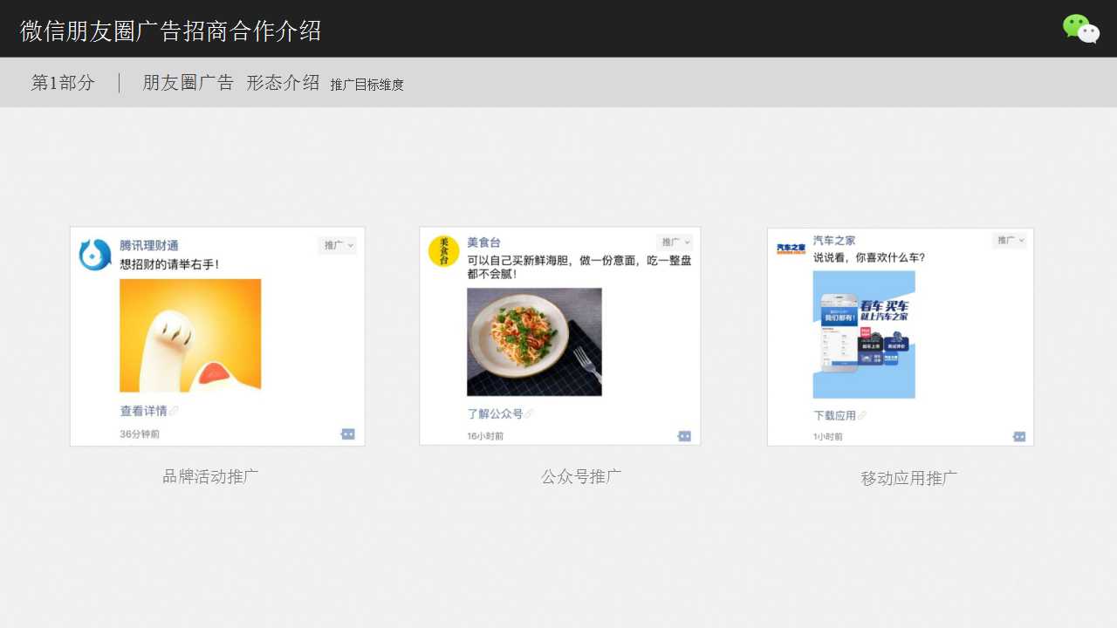Click comment icon on 汽车之家 ad
1117x628 pixels.
(x=1018, y=436)
